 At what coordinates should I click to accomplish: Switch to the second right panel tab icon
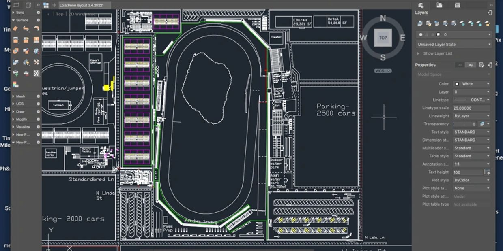(439, 5)
